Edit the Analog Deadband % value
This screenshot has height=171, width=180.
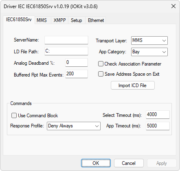click(77, 62)
